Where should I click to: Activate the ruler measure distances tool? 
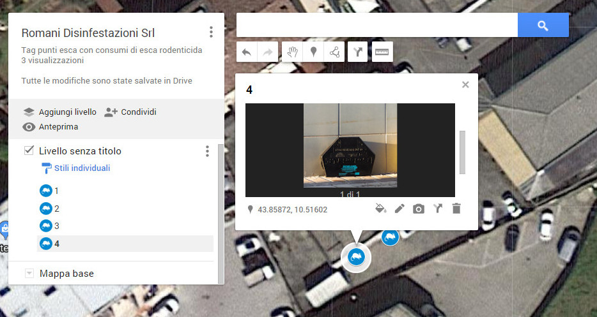click(x=382, y=52)
